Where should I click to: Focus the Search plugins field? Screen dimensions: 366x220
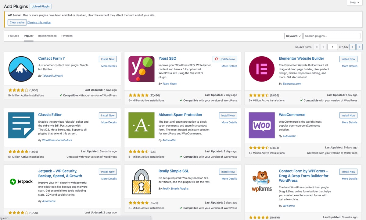pos(332,36)
